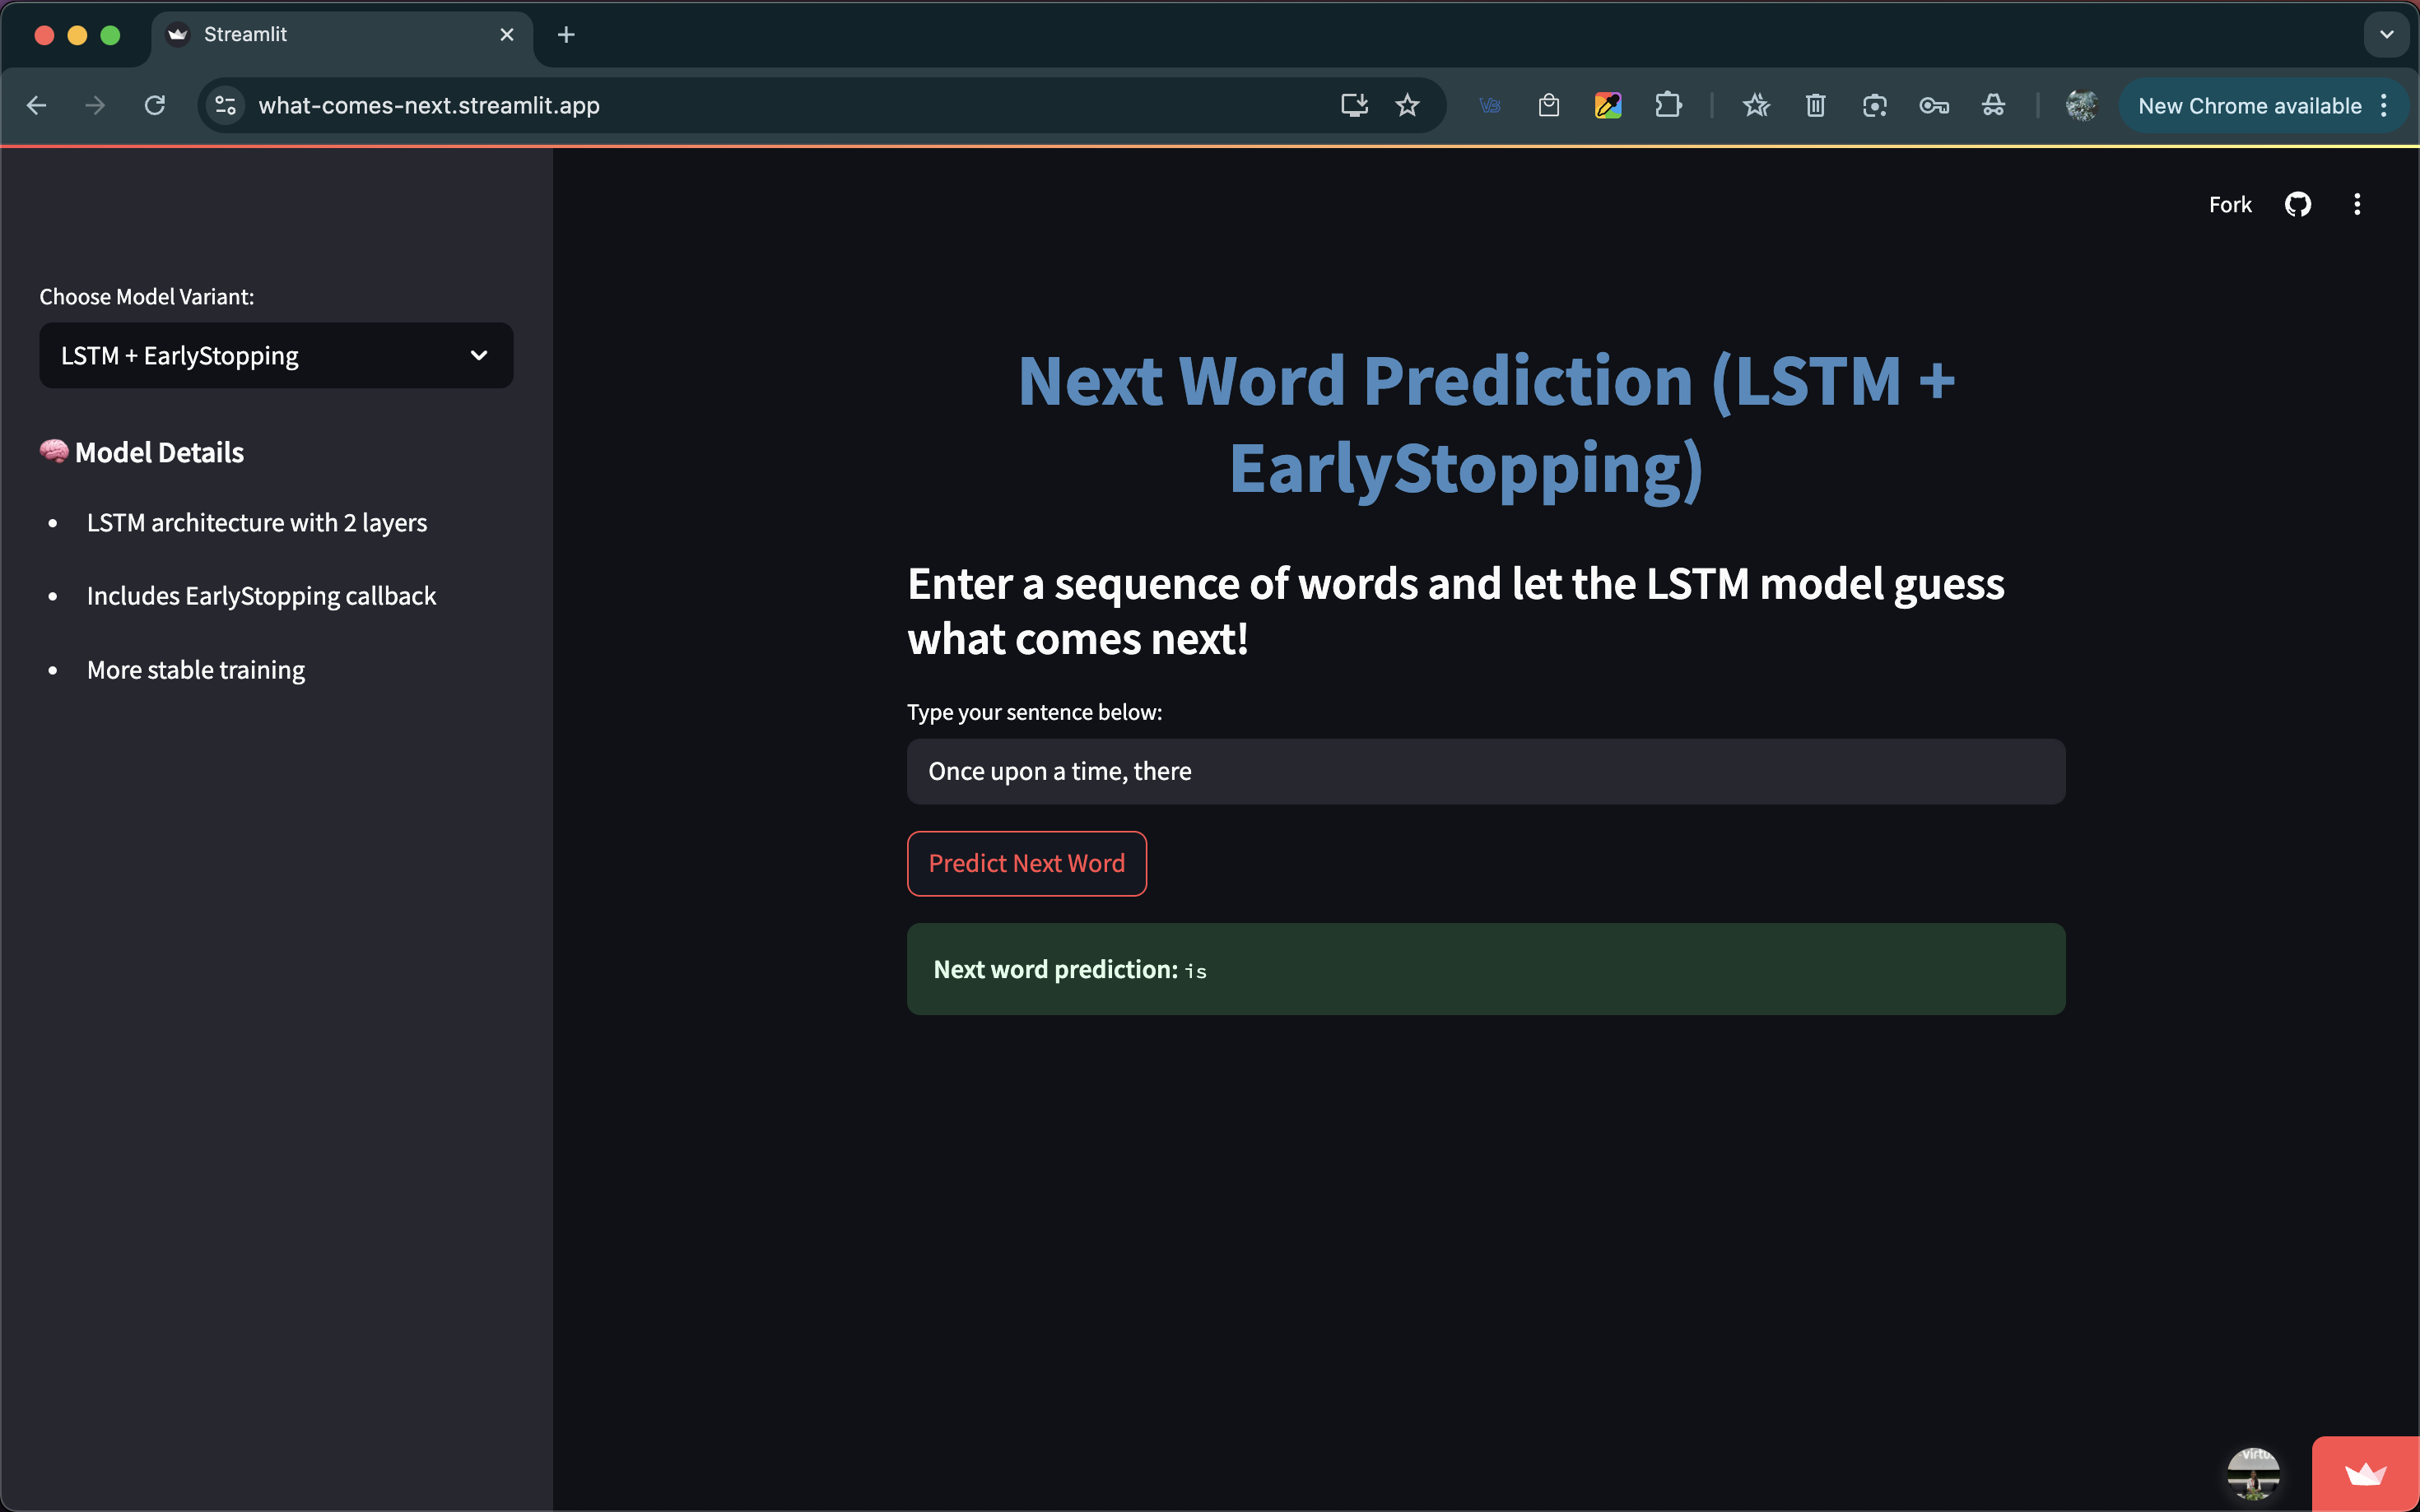Open a new browser tab
The width and height of the screenshot is (2420, 1512).
coord(566,35)
